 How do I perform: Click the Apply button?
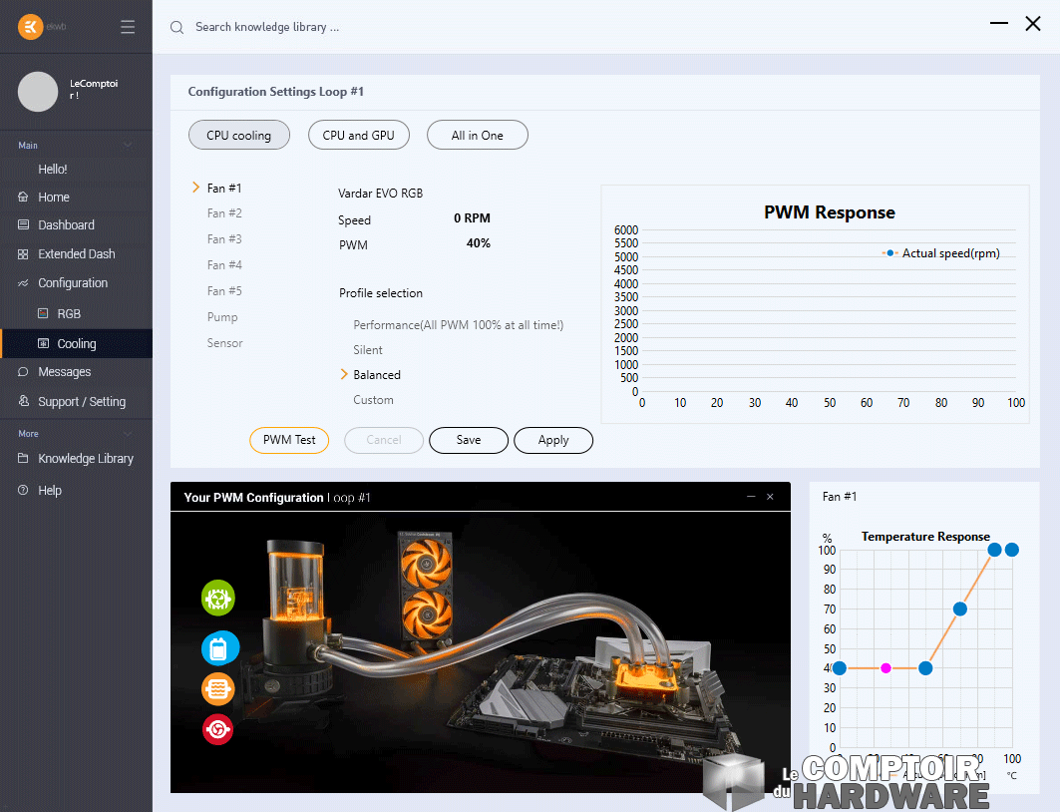tap(553, 440)
